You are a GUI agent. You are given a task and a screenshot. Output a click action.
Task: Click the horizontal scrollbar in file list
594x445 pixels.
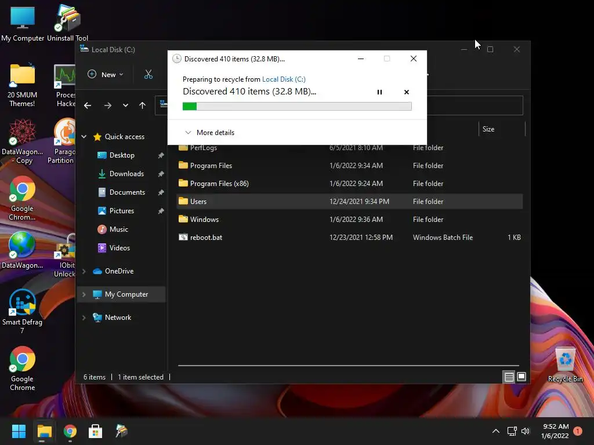[x=348, y=366]
